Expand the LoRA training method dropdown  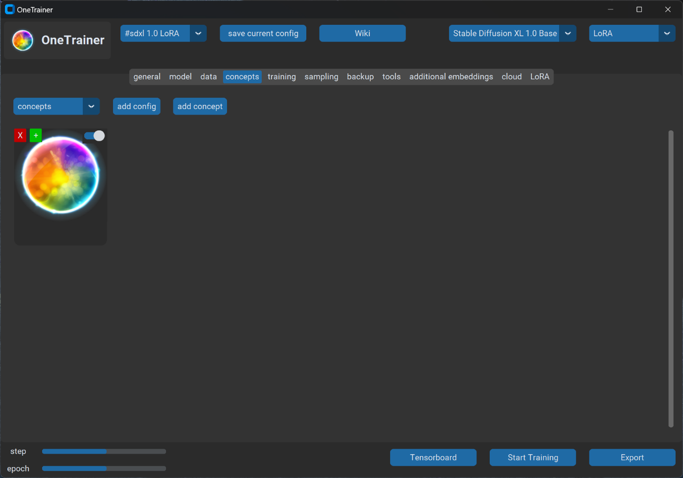667,33
